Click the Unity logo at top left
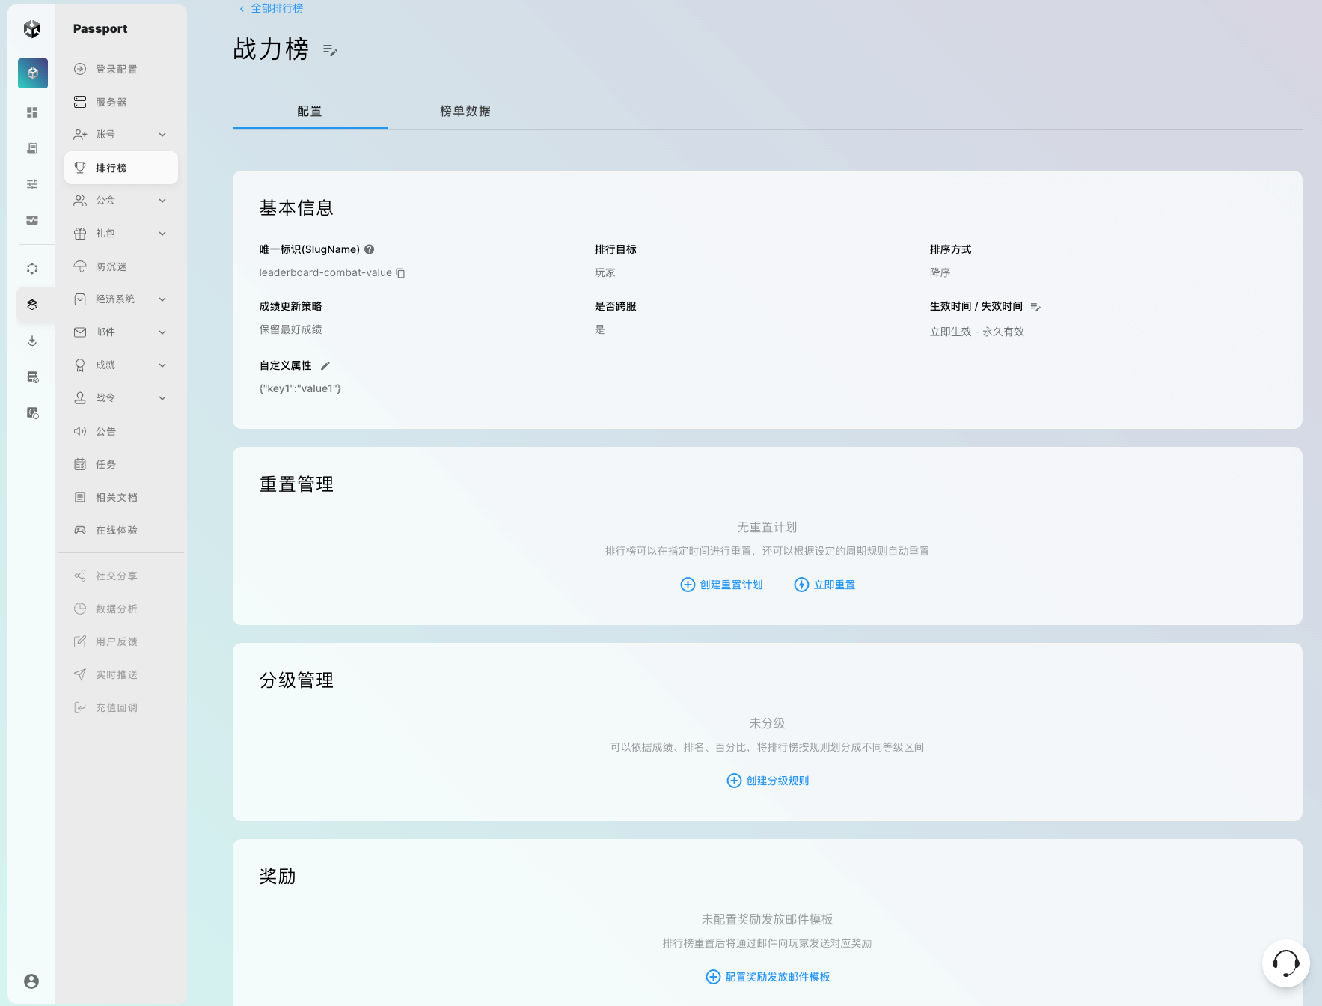Viewport: 1322px width, 1006px height. [x=32, y=29]
